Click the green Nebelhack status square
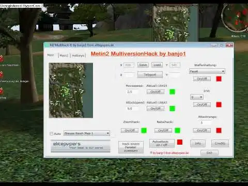The width and height of the screenshot is (248, 186). click(177, 130)
